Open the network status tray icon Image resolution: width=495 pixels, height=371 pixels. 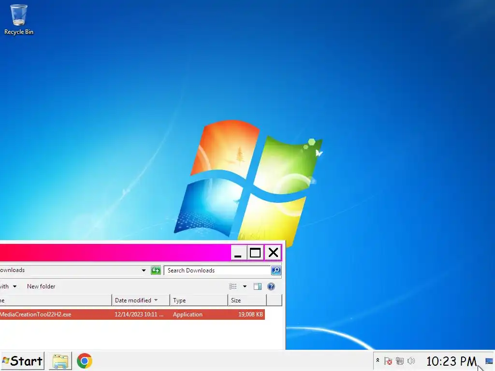400,361
